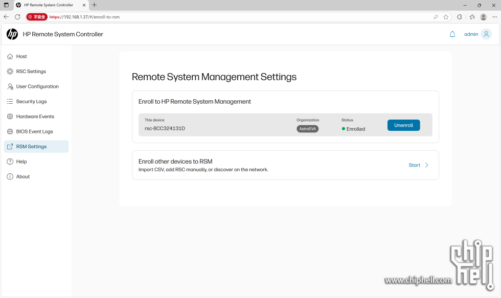Screen dimensions: 501x298
Task: Click the HP logo icon
Action: (12, 34)
